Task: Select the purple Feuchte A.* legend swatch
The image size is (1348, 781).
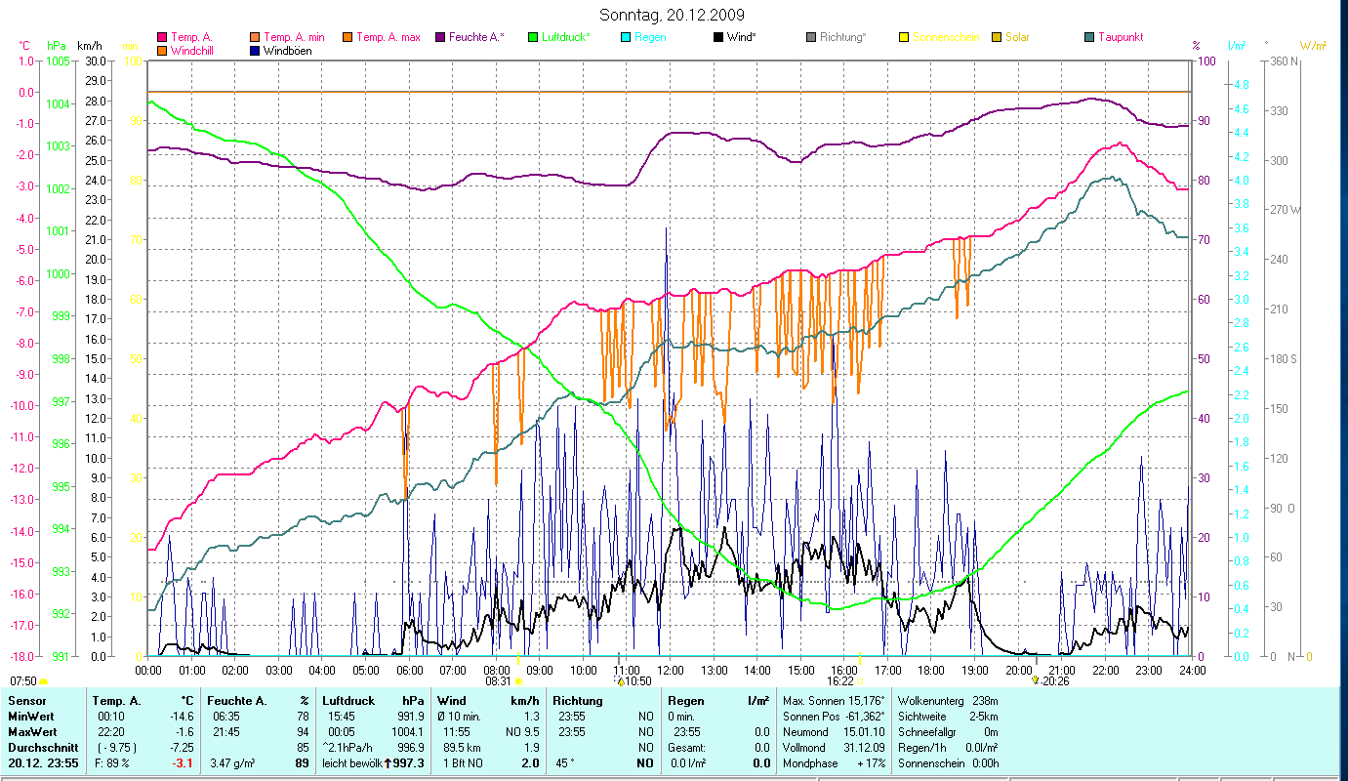Action: click(x=440, y=38)
